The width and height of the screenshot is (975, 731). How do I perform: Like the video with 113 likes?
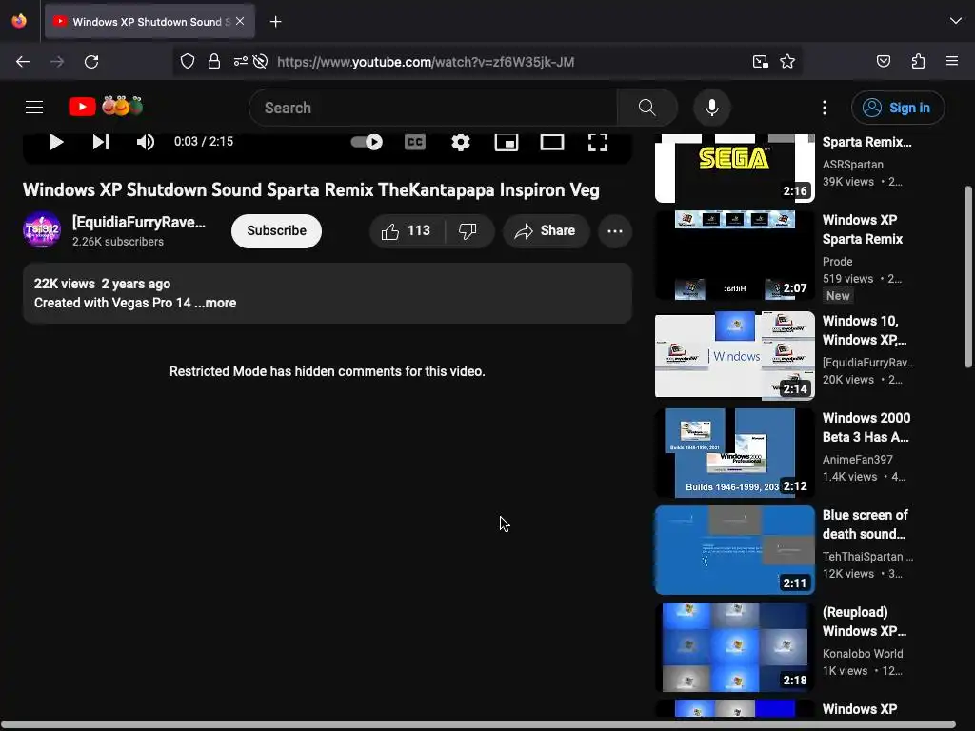[x=408, y=231]
